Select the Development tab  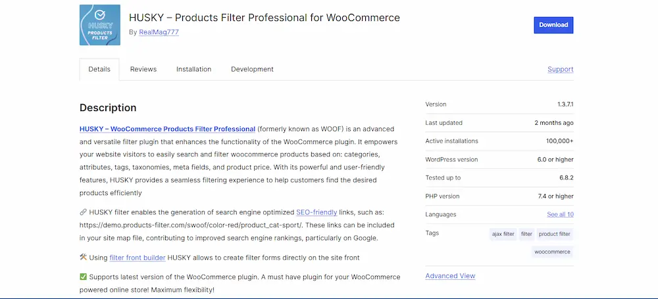(252, 69)
